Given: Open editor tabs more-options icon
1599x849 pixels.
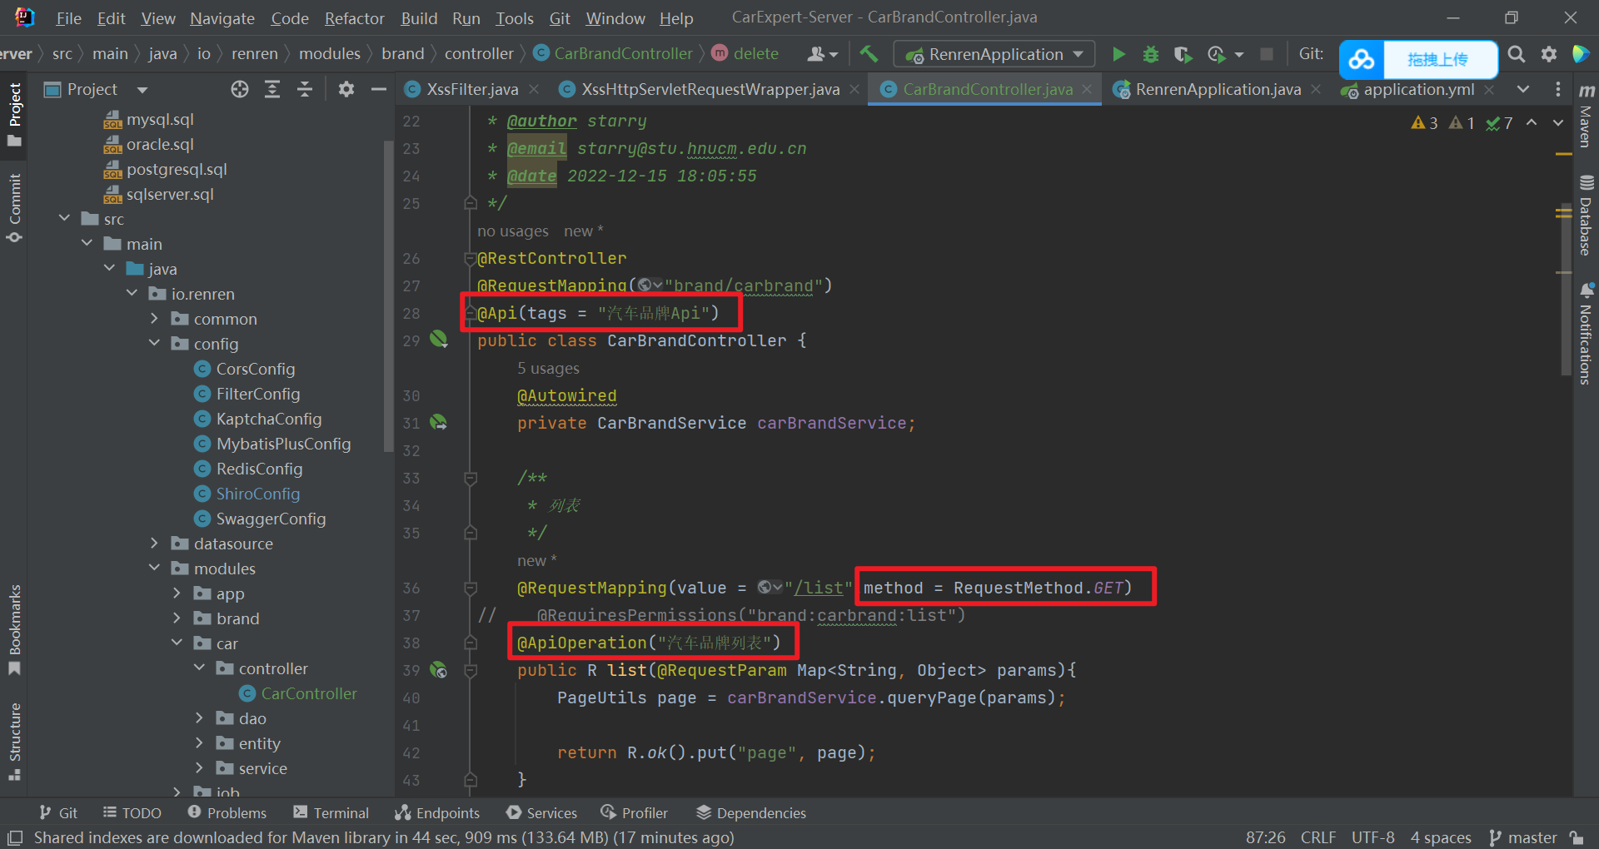Looking at the screenshot, I should click(1558, 89).
